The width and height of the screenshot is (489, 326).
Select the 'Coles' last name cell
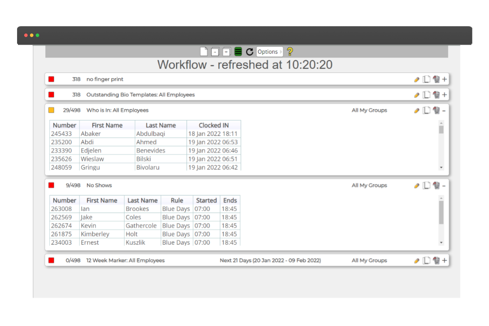pos(142,217)
